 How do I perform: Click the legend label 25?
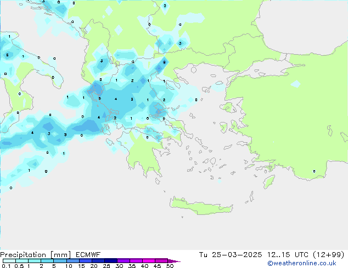(x=106, y=266)
